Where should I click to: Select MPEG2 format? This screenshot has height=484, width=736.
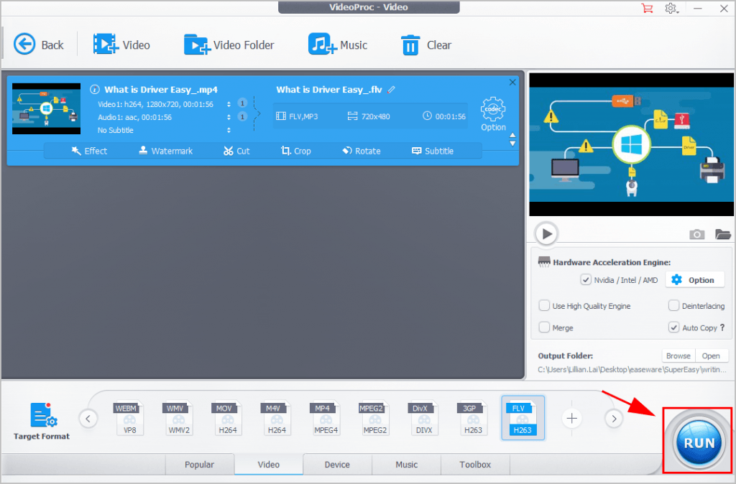click(x=374, y=419)
